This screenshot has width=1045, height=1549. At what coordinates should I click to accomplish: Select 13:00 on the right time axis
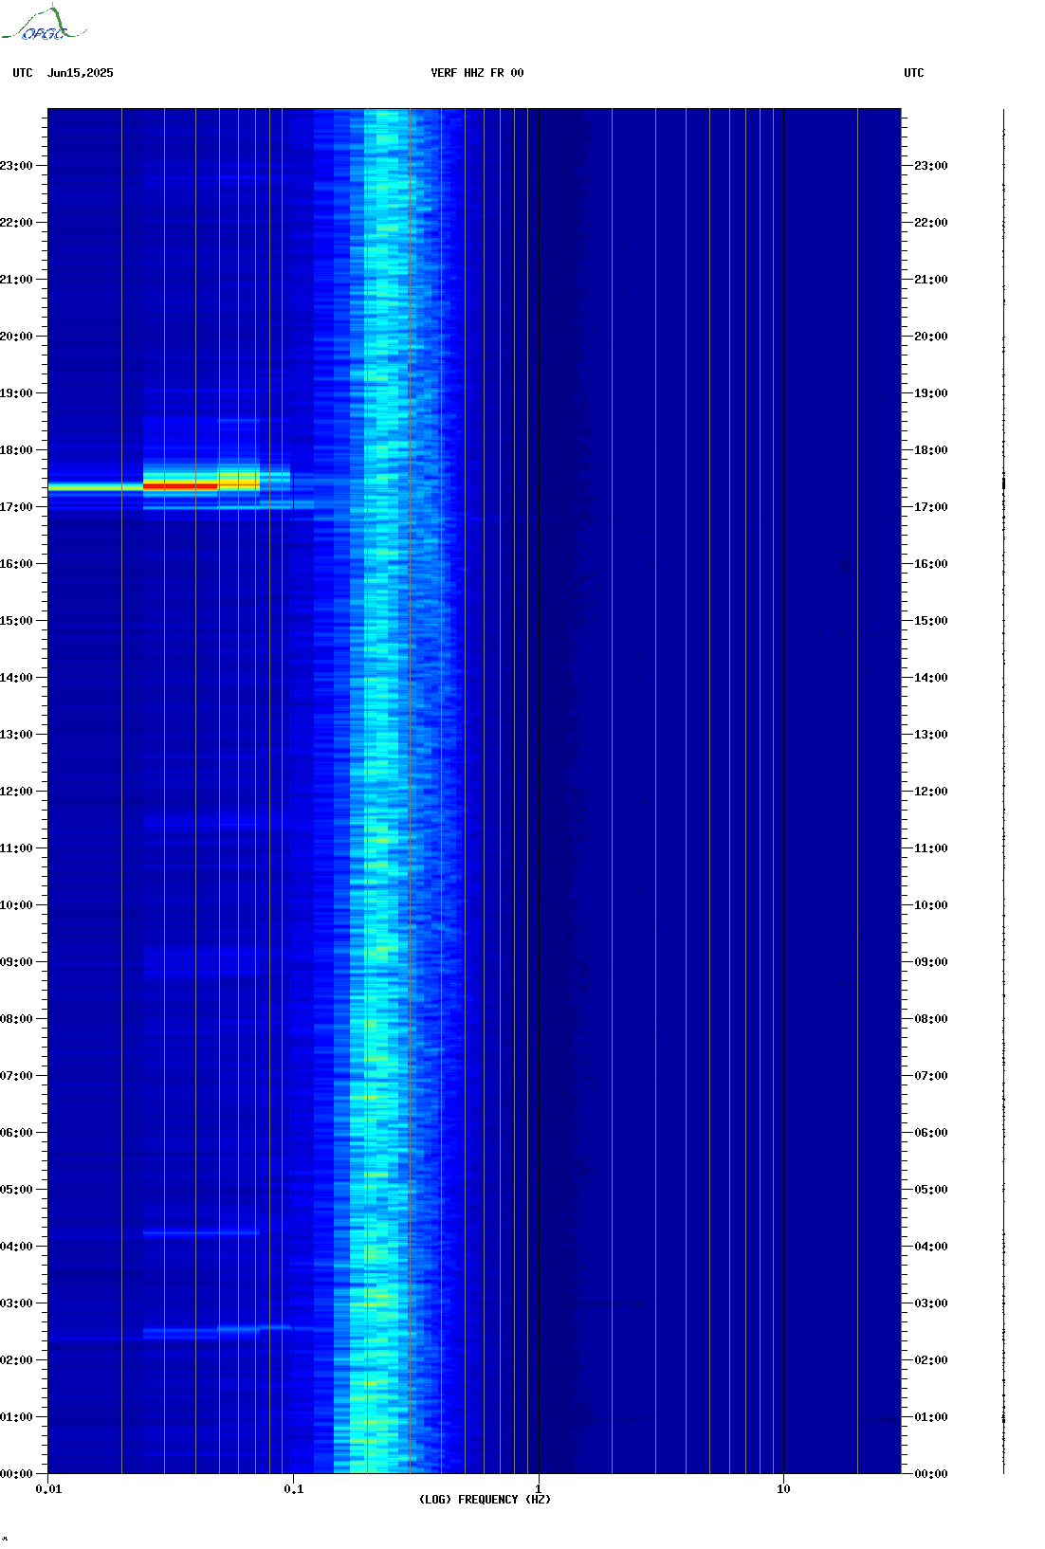tap(931, 735)
